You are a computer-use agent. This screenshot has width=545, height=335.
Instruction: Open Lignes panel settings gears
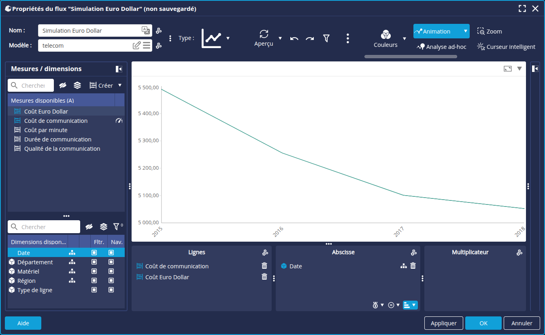(x=265, y=253)
